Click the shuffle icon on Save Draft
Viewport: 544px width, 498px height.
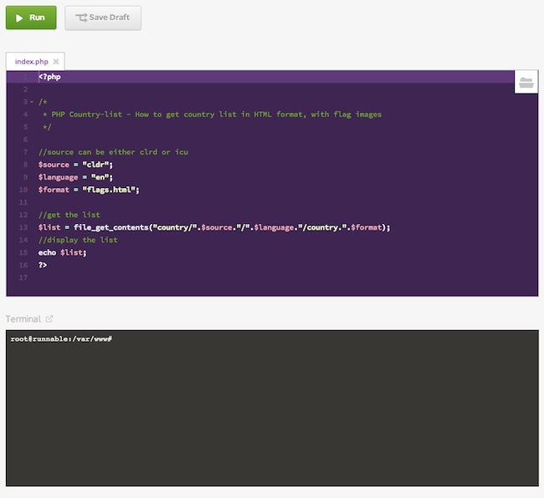[x=81, y=18]
